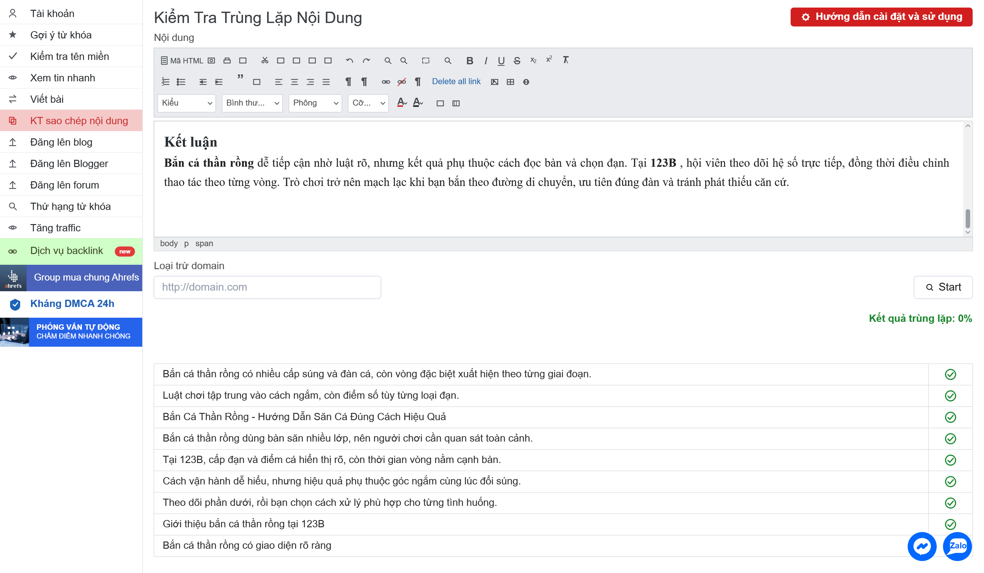Undo the last edit
Image resolution: width=984 pixels, height=573 pixels.
(x=349, y=61)
